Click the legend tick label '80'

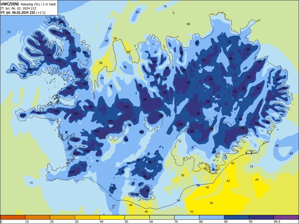[x=201, y=222]
